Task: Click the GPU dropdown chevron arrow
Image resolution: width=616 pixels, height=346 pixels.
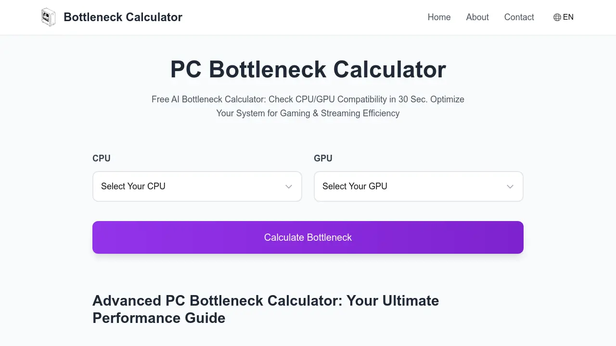Action: (510, 186)
